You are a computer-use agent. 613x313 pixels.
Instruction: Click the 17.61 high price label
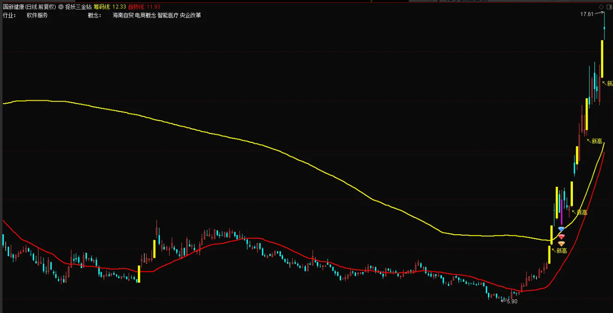click(x=587, y=14)
